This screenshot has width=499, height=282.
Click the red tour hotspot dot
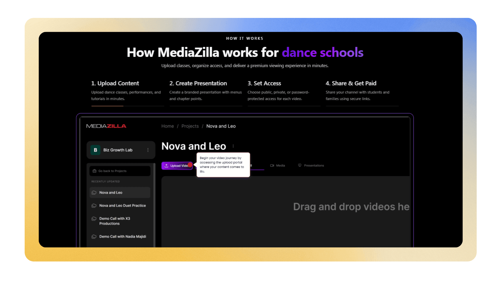point(190,165)
